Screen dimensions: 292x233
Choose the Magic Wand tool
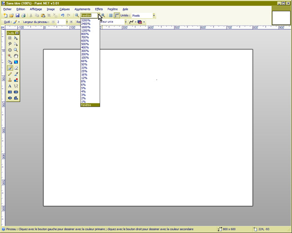click(10, 55)
